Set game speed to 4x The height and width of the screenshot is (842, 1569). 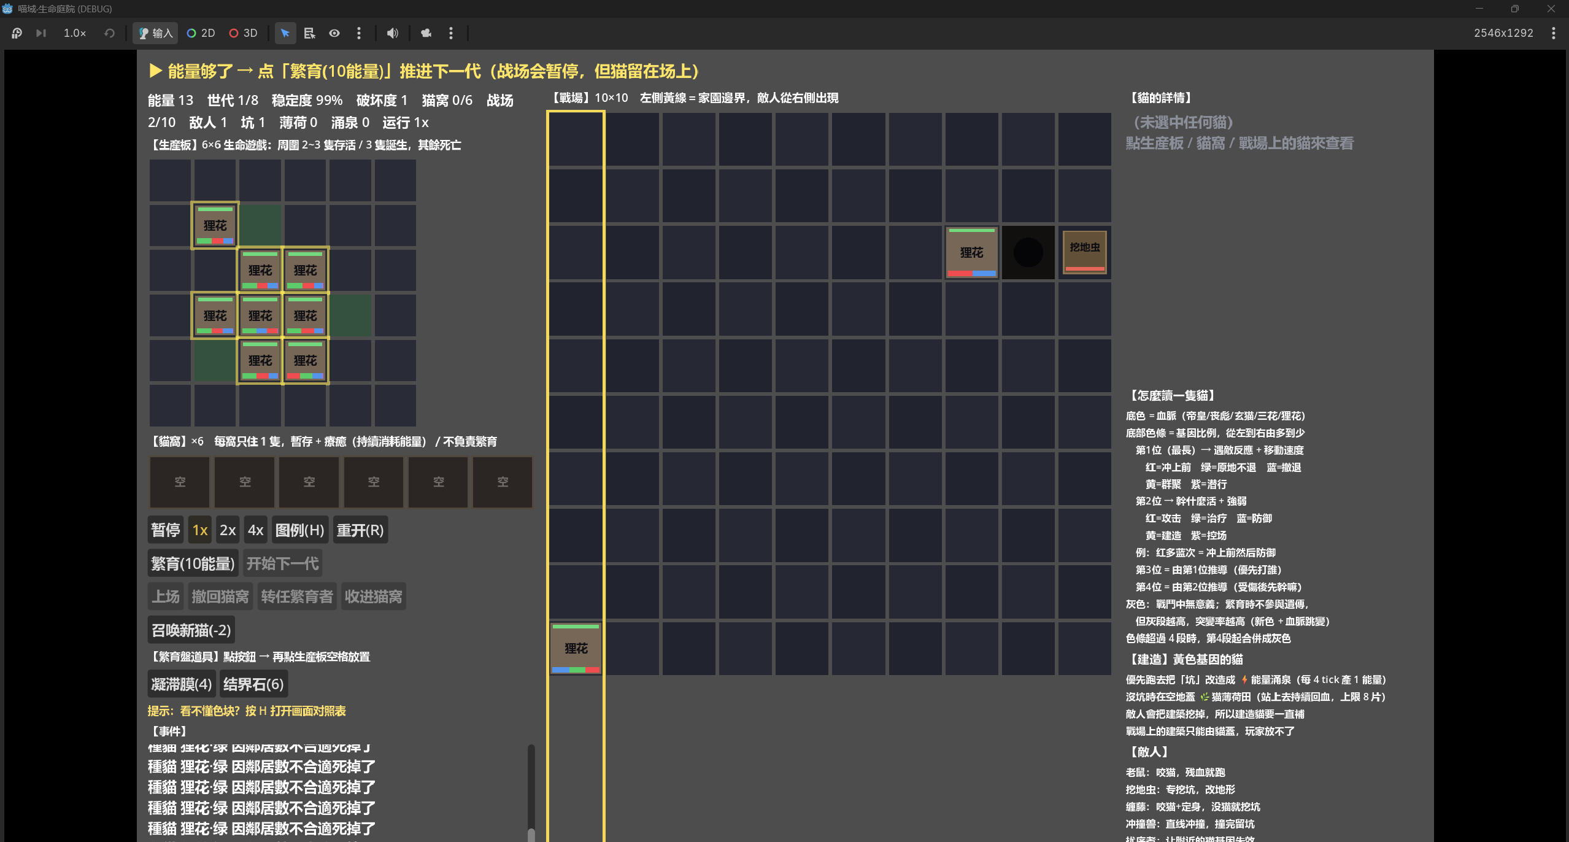click(255, 530)
